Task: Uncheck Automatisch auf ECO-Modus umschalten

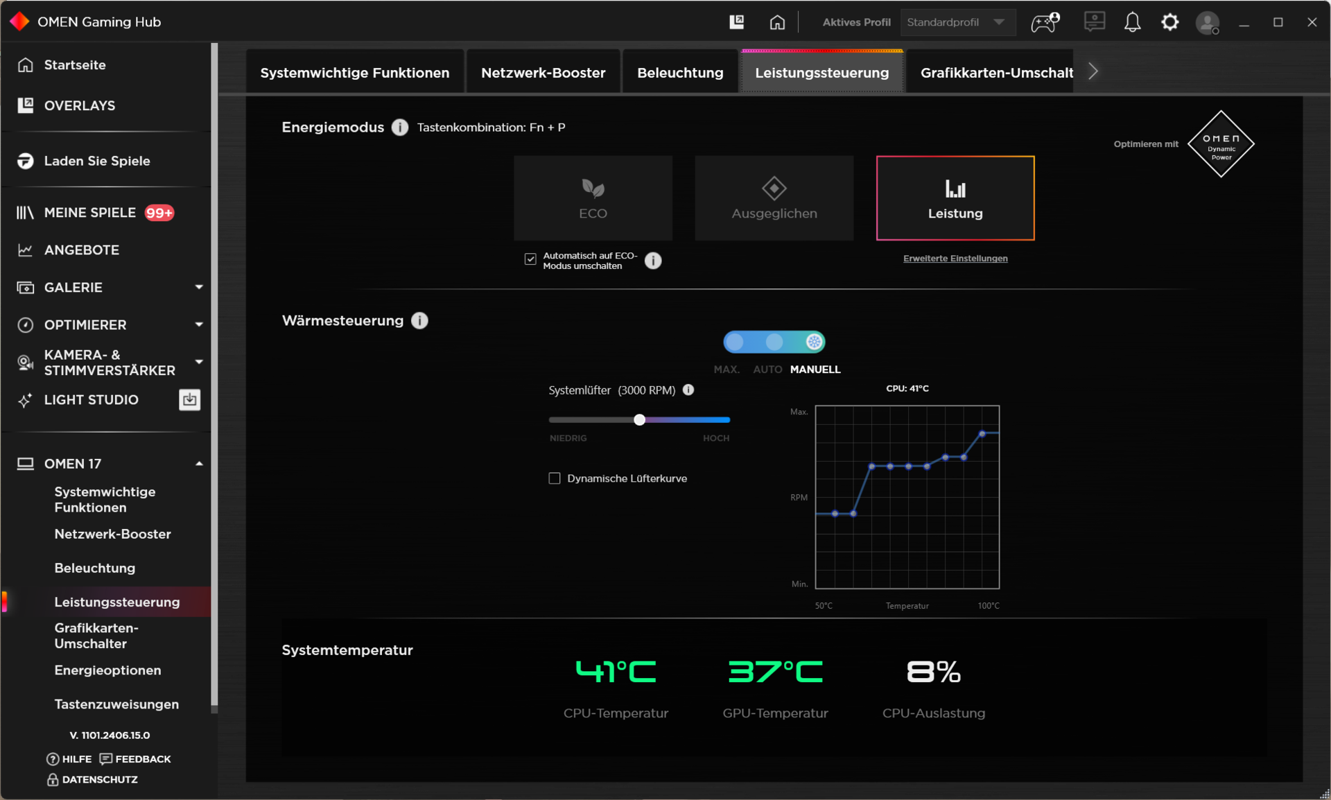Action: 530,259
